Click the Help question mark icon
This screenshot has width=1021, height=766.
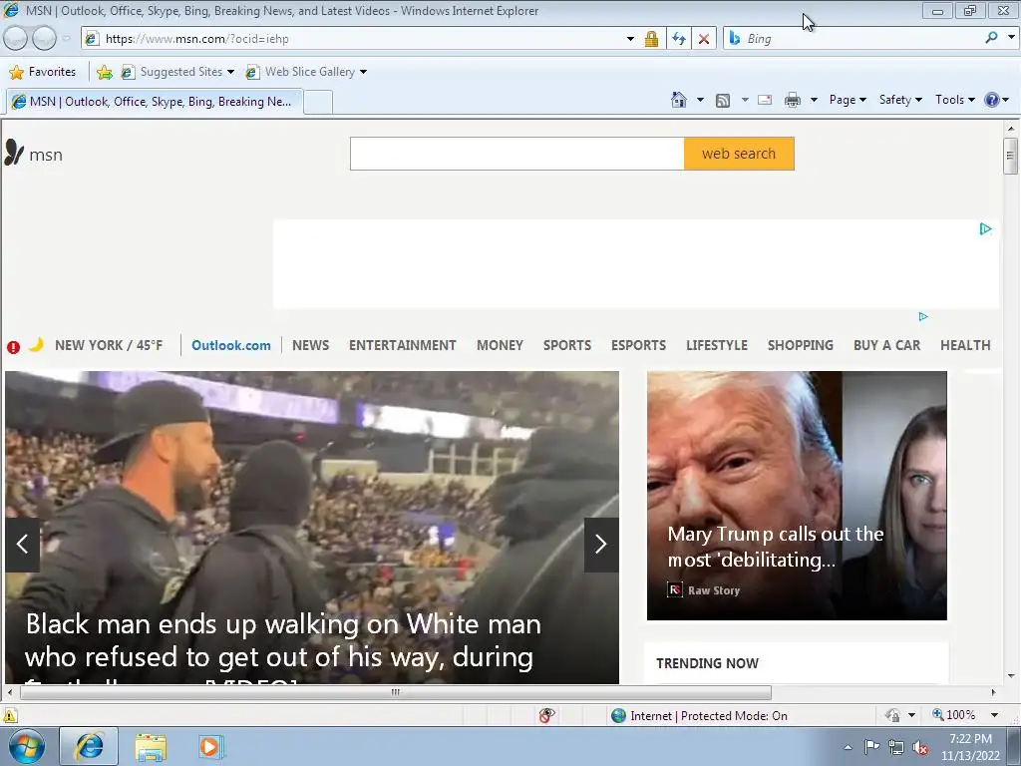[x=992, y=100]
